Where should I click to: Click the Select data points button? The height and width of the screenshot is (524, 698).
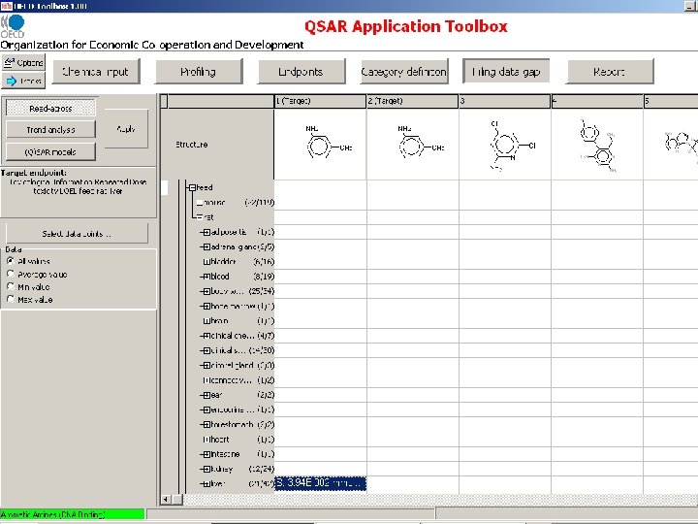pyautogui.click(x=77, y=234)
